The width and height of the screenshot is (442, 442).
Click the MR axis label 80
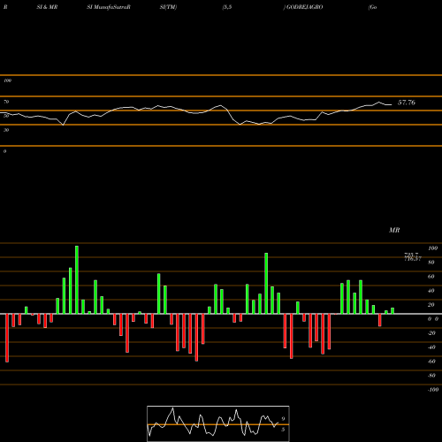pos(431,263)
